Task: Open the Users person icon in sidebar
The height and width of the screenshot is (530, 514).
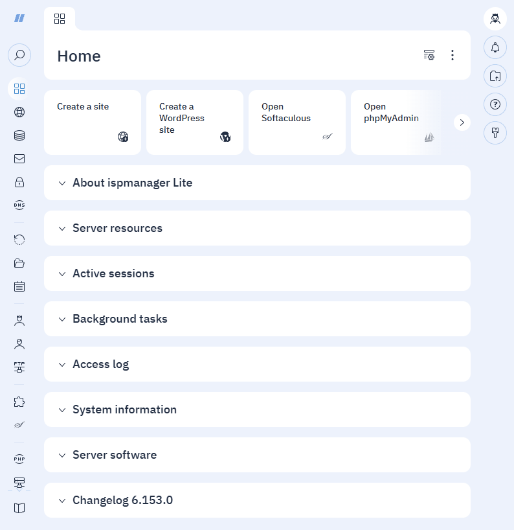Action: click(19, 344)
